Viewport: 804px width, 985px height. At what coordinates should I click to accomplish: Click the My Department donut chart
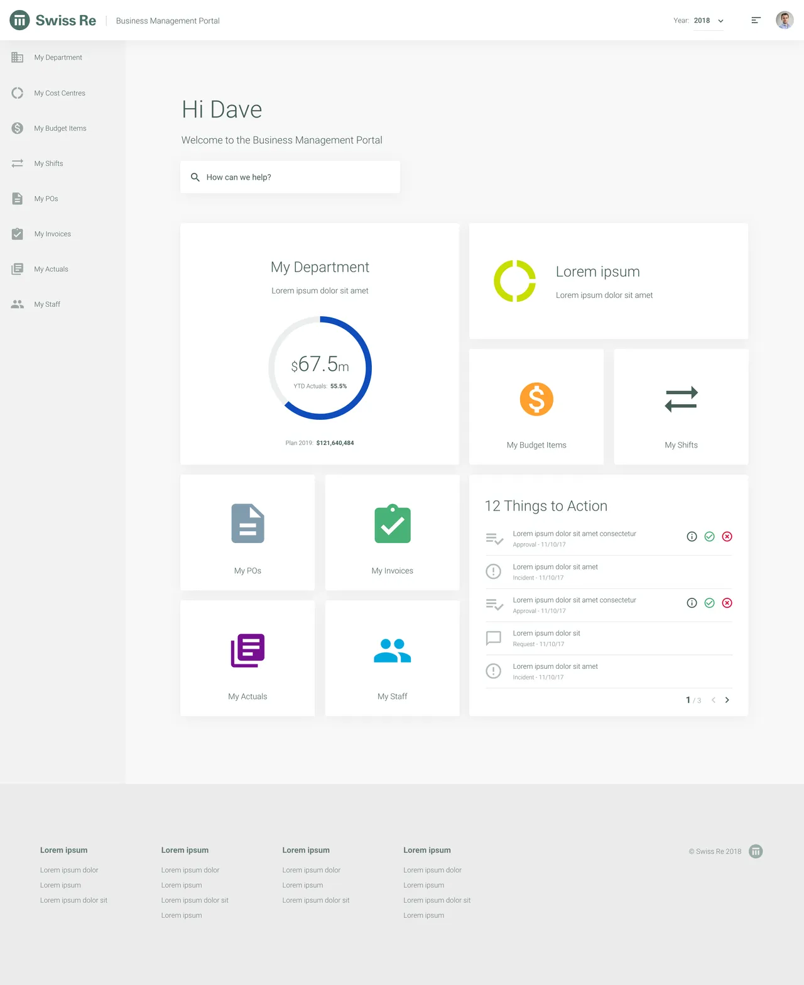pyautogui.click(x=320, y=368)
